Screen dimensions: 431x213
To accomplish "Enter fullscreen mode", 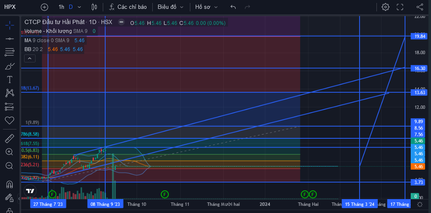I will (x=400, y=7).
